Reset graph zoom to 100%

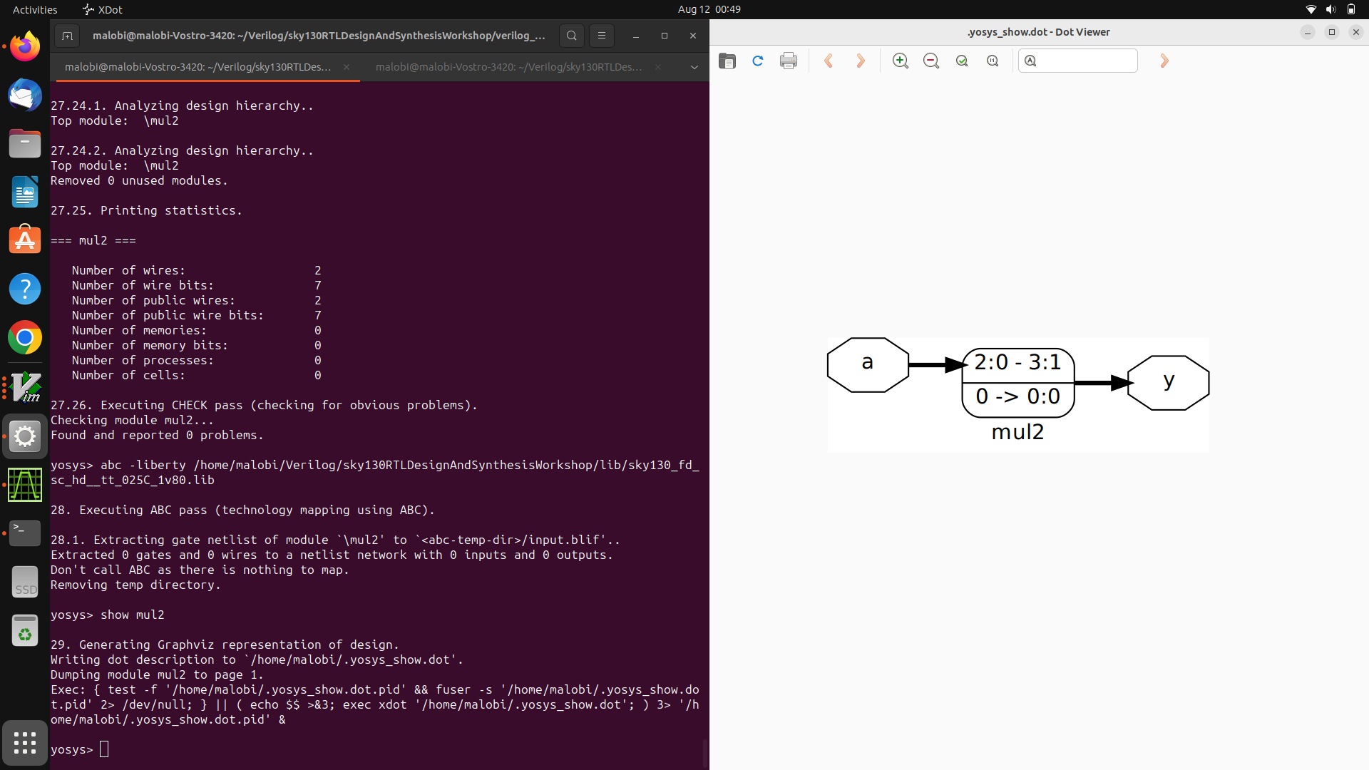pyautogui.click(x=993, y=61)
